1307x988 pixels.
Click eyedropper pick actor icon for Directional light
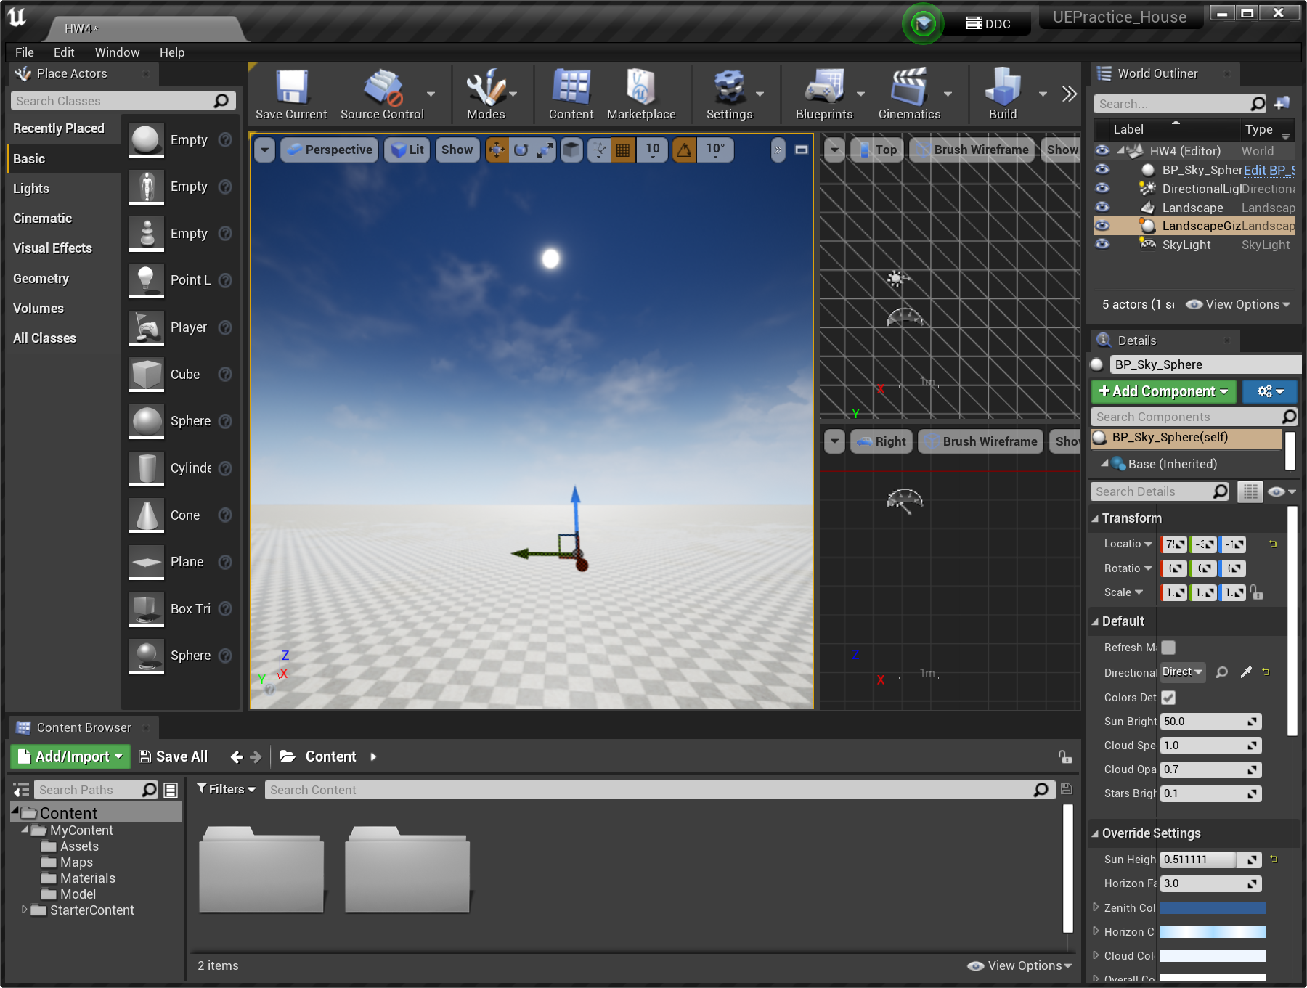tap(1246, 672)
